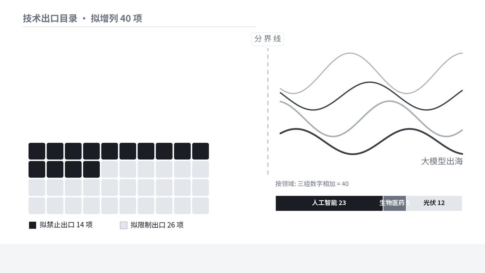Click the first gray square in bottom row

37,205
